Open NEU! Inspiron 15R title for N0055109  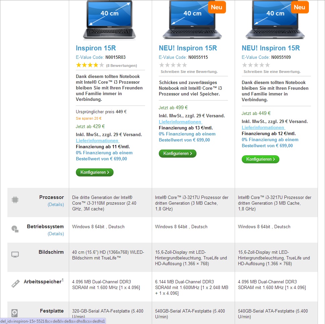271,48
